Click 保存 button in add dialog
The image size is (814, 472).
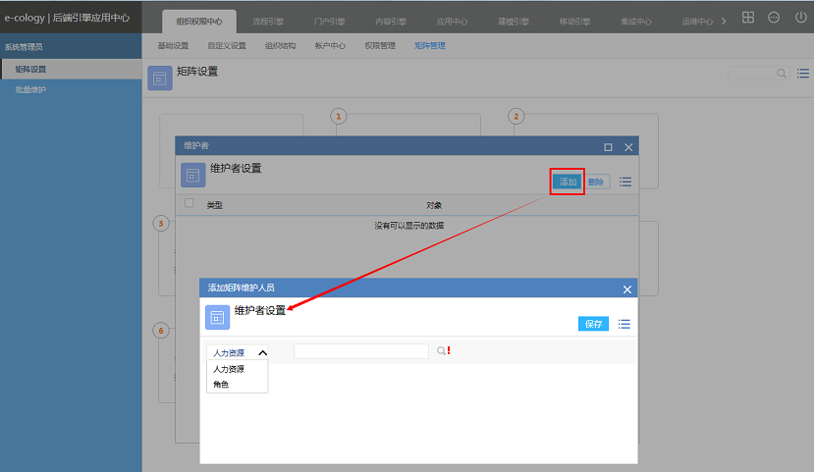(593, 324)
